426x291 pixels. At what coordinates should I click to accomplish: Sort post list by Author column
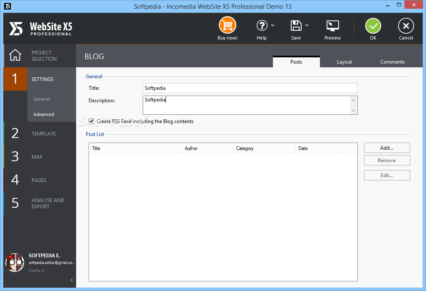[x=208, y=148]
